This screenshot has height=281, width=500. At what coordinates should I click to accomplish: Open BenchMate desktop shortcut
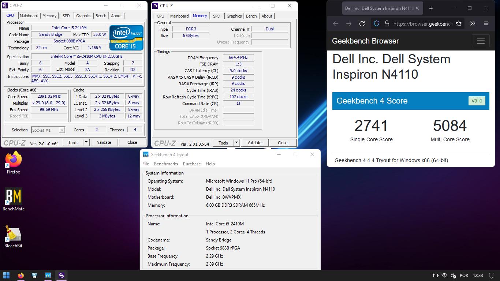pos(14,200)
